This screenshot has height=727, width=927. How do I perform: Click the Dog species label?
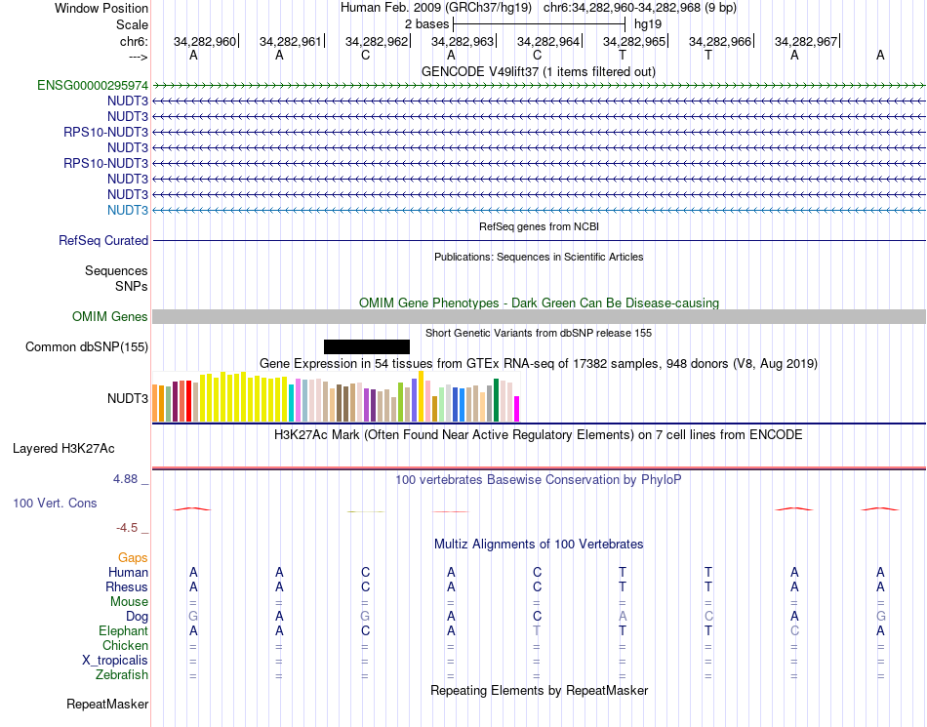click(138, 617)
